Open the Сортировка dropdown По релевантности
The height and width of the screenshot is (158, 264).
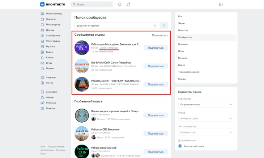click(x=206, y=105)
